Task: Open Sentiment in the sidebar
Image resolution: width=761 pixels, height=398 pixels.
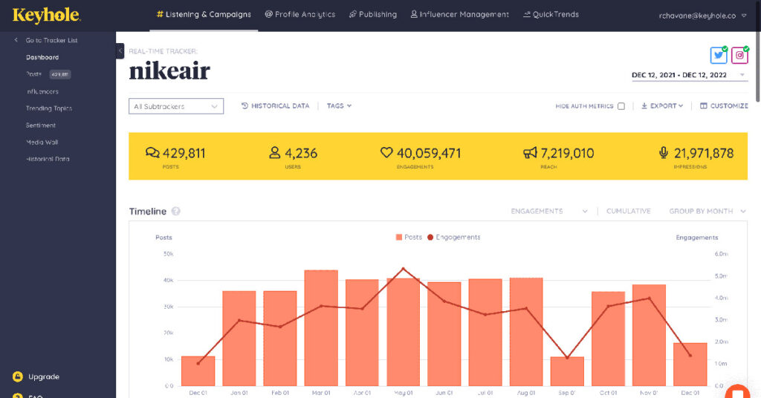Action: (x=41, y=125)
